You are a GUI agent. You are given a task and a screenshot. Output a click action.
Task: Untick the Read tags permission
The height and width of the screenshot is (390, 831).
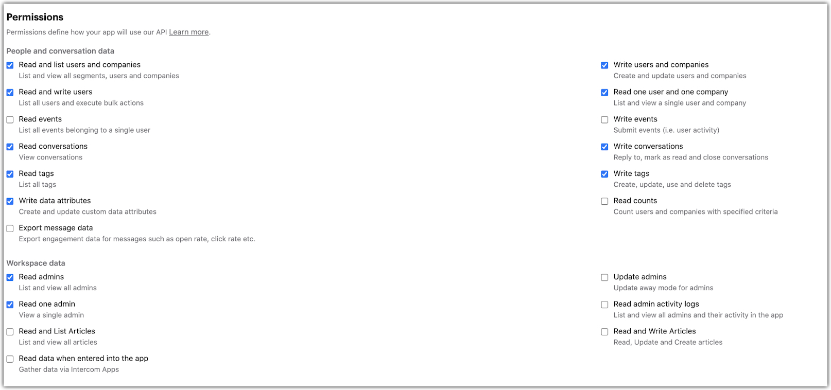coord(10,174)
